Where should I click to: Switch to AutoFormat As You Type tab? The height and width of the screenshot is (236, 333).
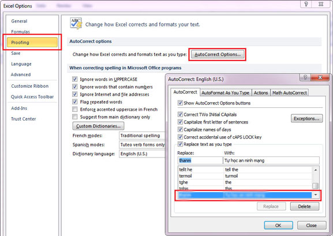[225, 93]
